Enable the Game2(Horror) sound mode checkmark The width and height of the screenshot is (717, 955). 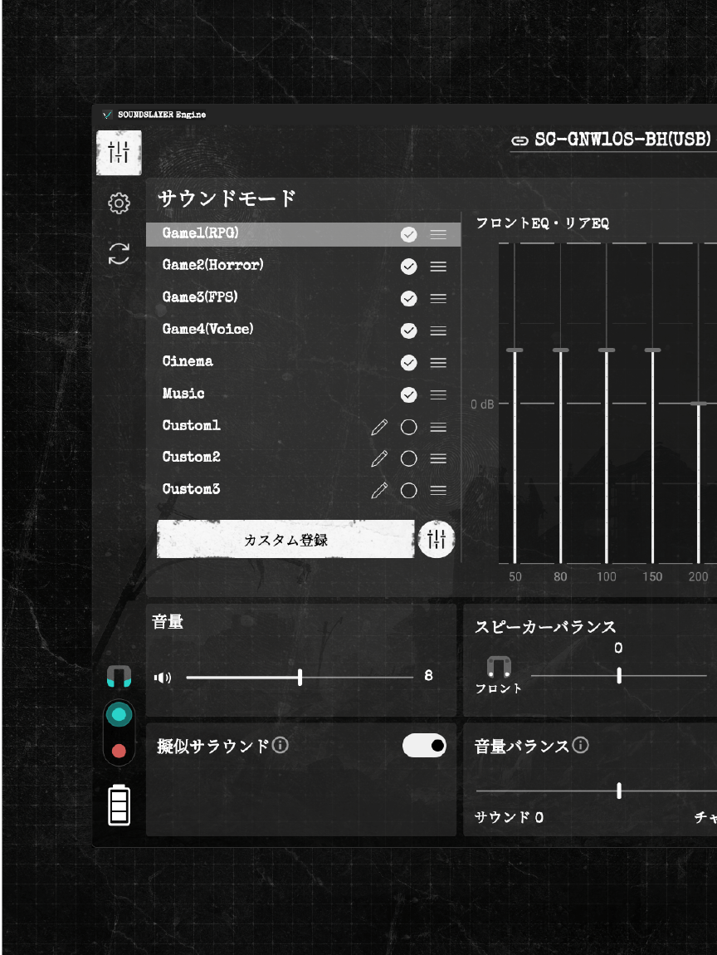(408, 267)
